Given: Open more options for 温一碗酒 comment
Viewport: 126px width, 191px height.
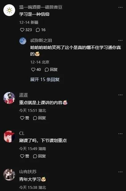Looking at the screenshot, I should coord(120,8).
